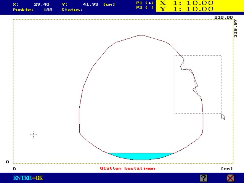This screenshot has height=183, width=244.
Task: Click the Y 1: 10.00 scale value
Action: [x=187, y=9]
